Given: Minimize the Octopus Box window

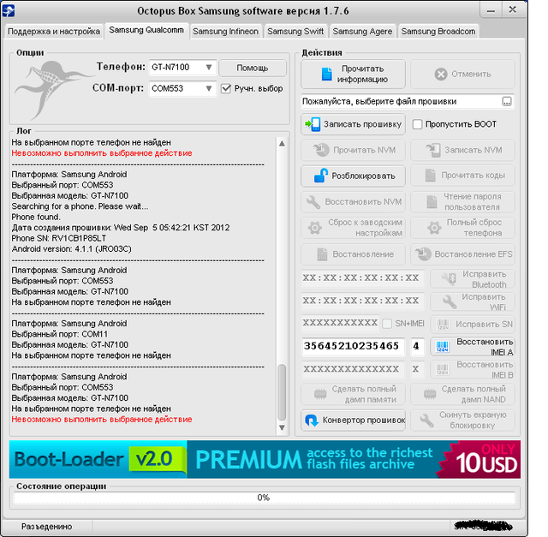Looking at the screenshot, I should (x=491, y=10).
